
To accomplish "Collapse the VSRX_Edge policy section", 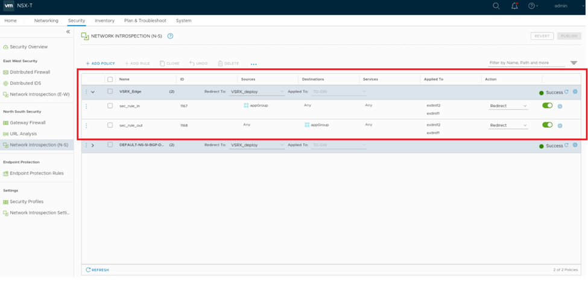I will pyautogui.click(x=93, y=92).
